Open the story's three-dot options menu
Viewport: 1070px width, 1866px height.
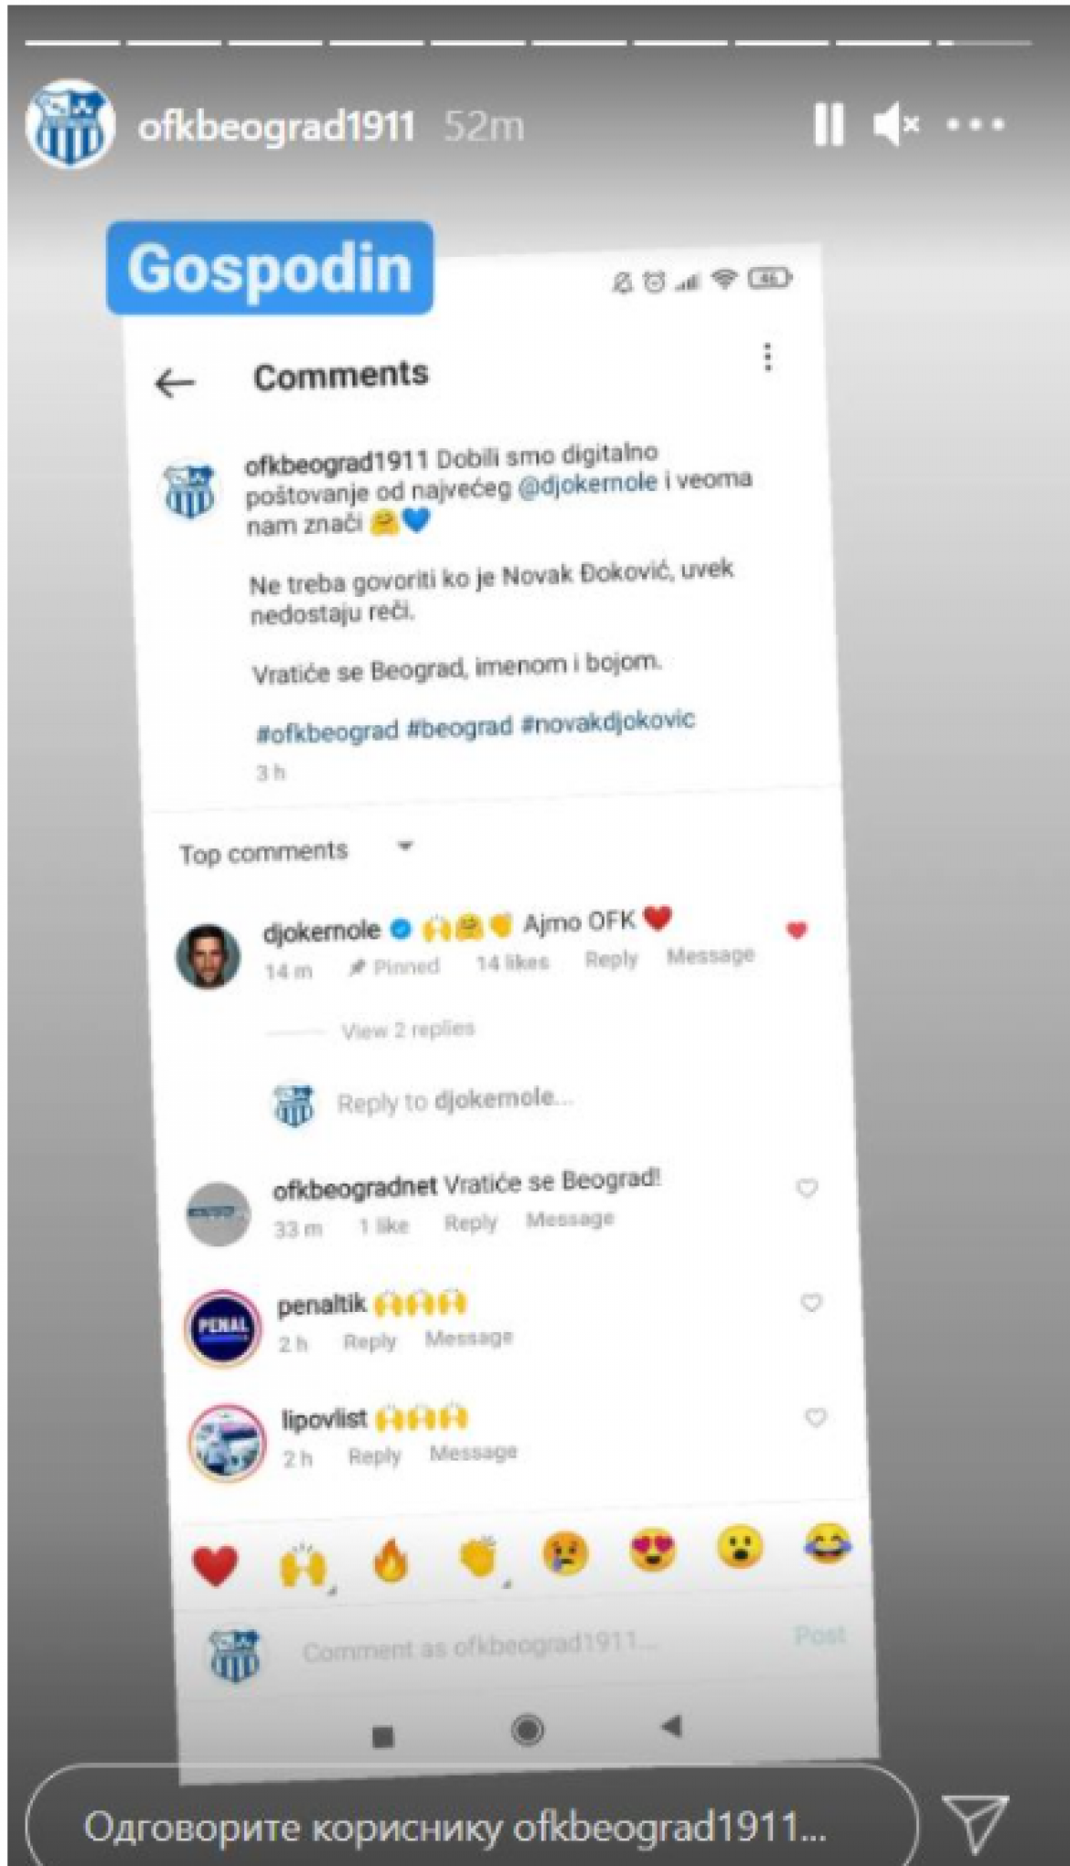coord(974,124)
